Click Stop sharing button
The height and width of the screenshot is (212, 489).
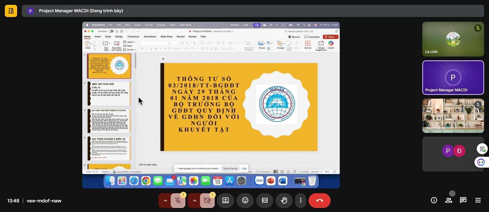pyautogui.click(x=230, y=168)
